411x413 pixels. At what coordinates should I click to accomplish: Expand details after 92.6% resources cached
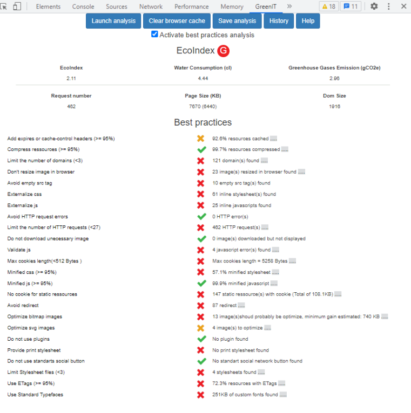click(x=274, y=139)
